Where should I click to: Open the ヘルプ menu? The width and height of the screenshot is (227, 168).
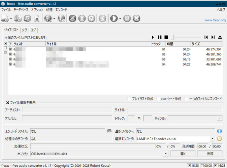click(x=221, y=10)
